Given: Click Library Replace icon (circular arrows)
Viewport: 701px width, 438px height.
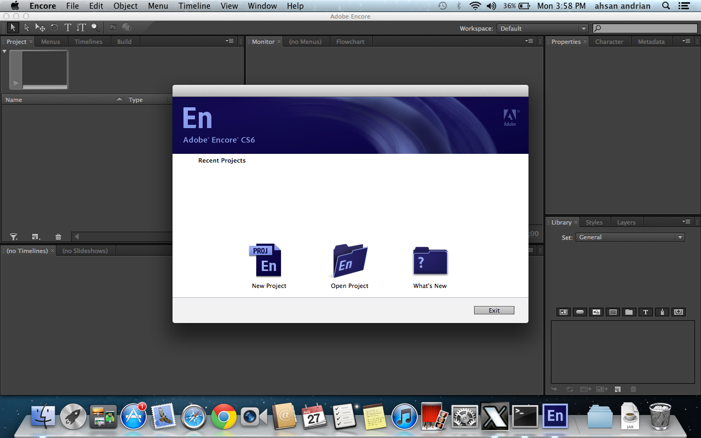Looking at the screenshot, I should click(x=570, y=389).
